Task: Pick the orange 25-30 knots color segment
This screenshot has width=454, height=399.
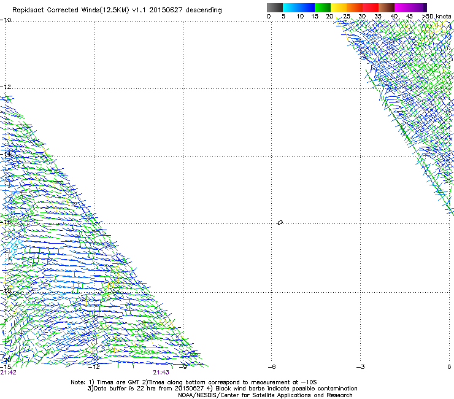Action: point(355,7)
